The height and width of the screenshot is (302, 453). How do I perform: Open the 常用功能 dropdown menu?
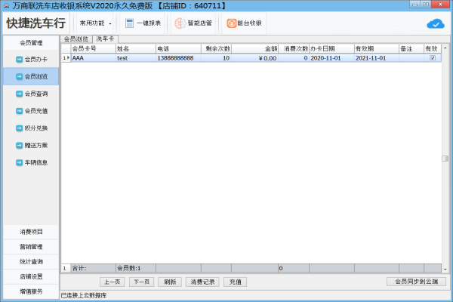pos(95,23)
